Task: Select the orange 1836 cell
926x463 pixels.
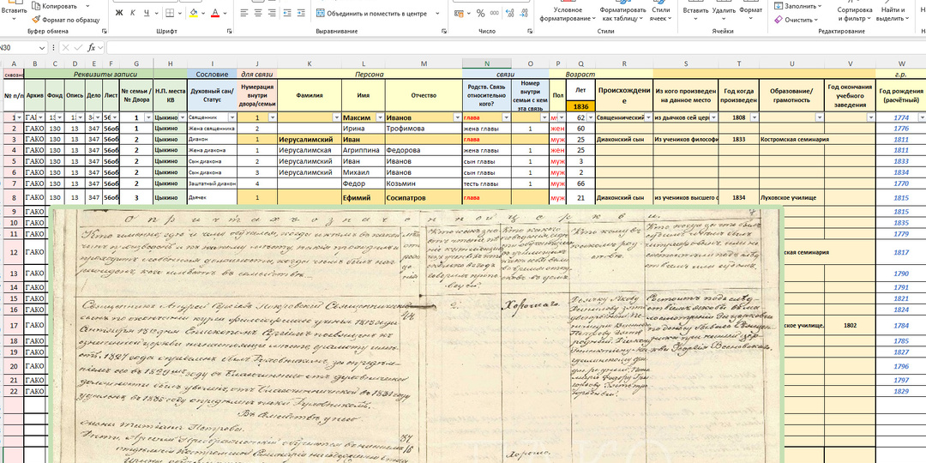Action: tap(580, 106)
